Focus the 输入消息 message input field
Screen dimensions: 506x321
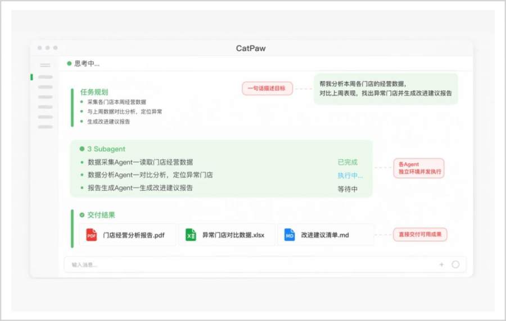(x=252, y=265)
